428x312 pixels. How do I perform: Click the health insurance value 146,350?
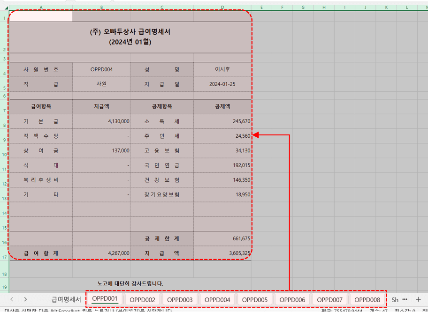[222, 180]
